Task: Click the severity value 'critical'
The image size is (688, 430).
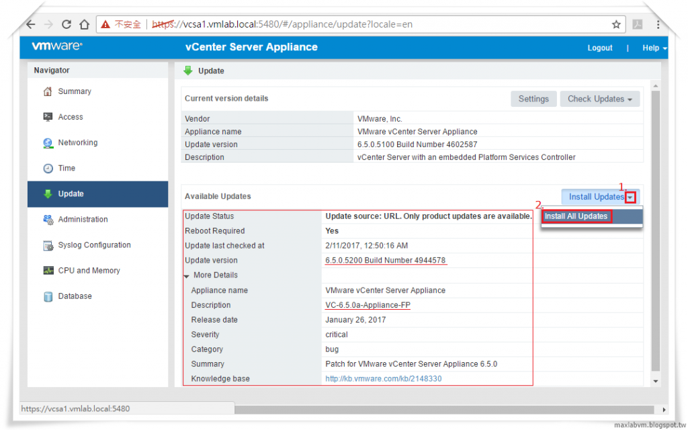Action: [337, 335]
